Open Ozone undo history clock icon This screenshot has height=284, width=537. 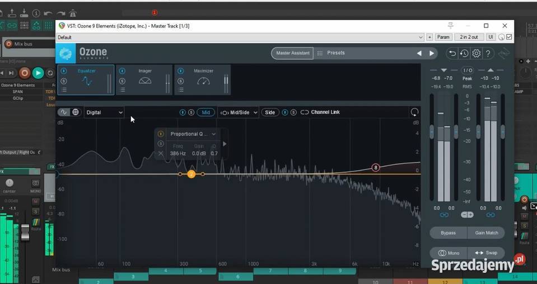pos(464,53)
